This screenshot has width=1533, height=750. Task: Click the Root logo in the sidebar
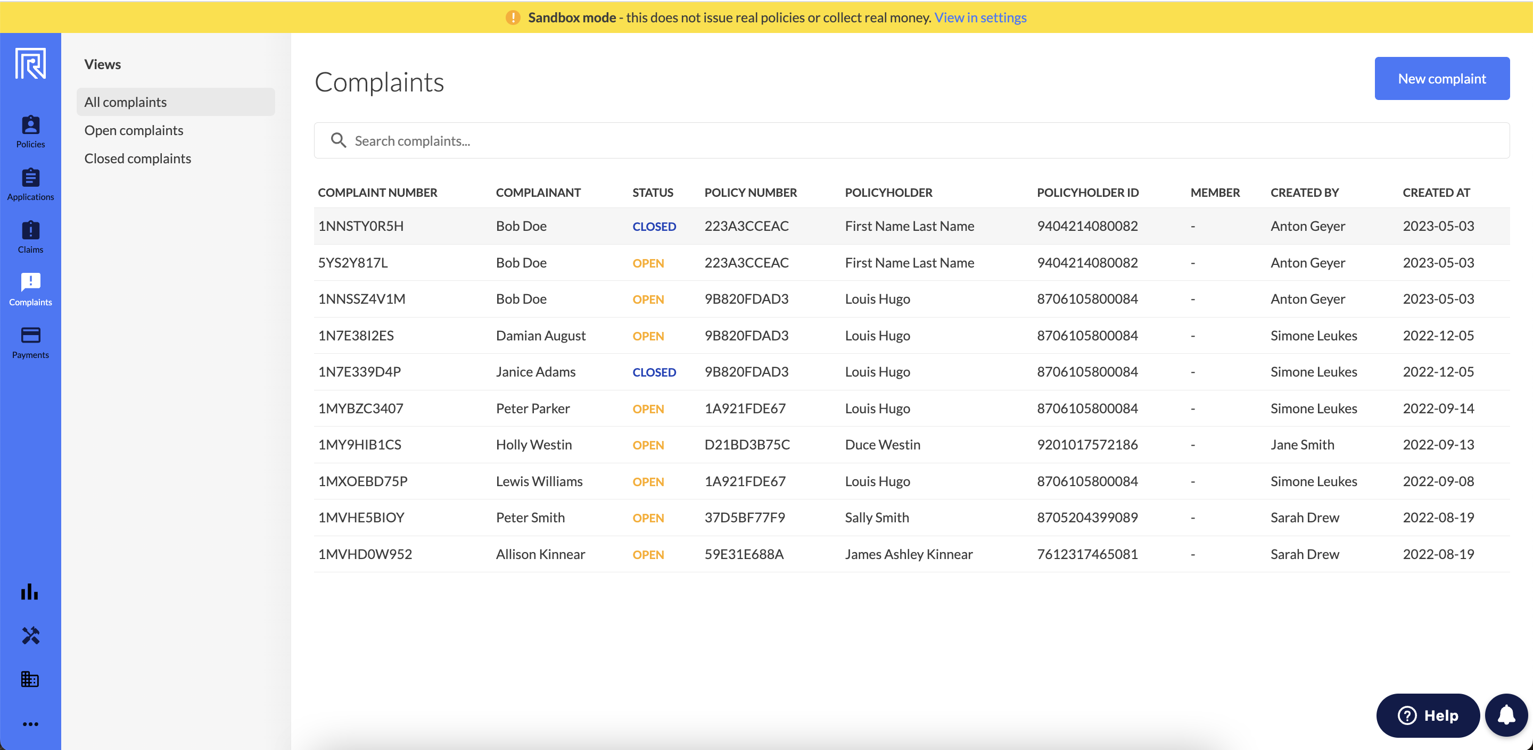pyautogui.click(x=30, y=64)
